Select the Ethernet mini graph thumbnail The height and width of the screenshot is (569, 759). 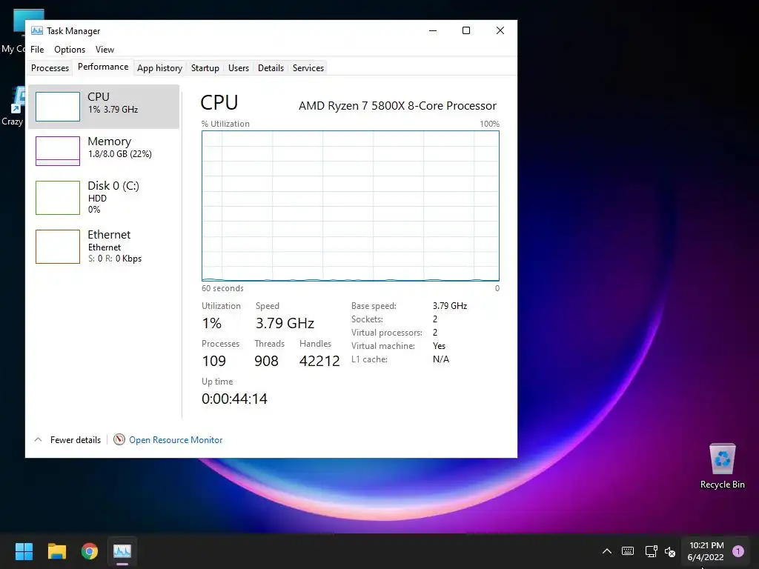pyautogui.click(x=58, y=247)
